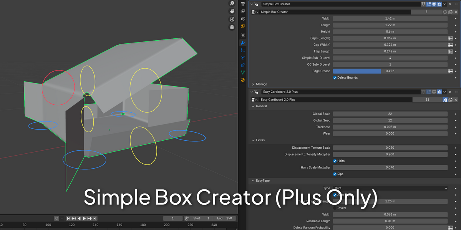Toggle preview range clock icon
Screen dimensions: 461x230
tap(187, 218)
